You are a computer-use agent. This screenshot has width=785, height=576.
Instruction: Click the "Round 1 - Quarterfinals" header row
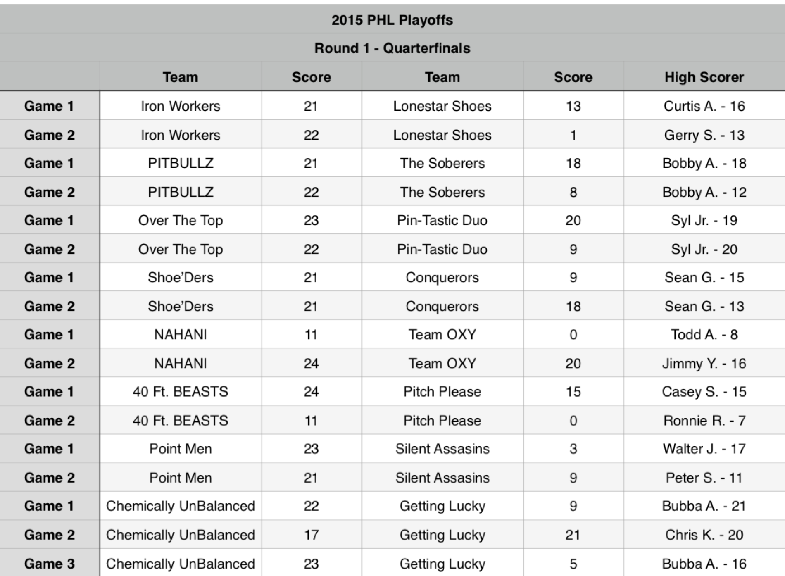tap(392, 48)
